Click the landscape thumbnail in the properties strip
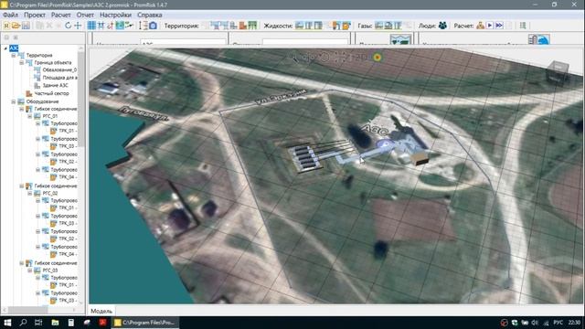The width and height of the screenshot is (585, 329). click(x=400, y=39)
